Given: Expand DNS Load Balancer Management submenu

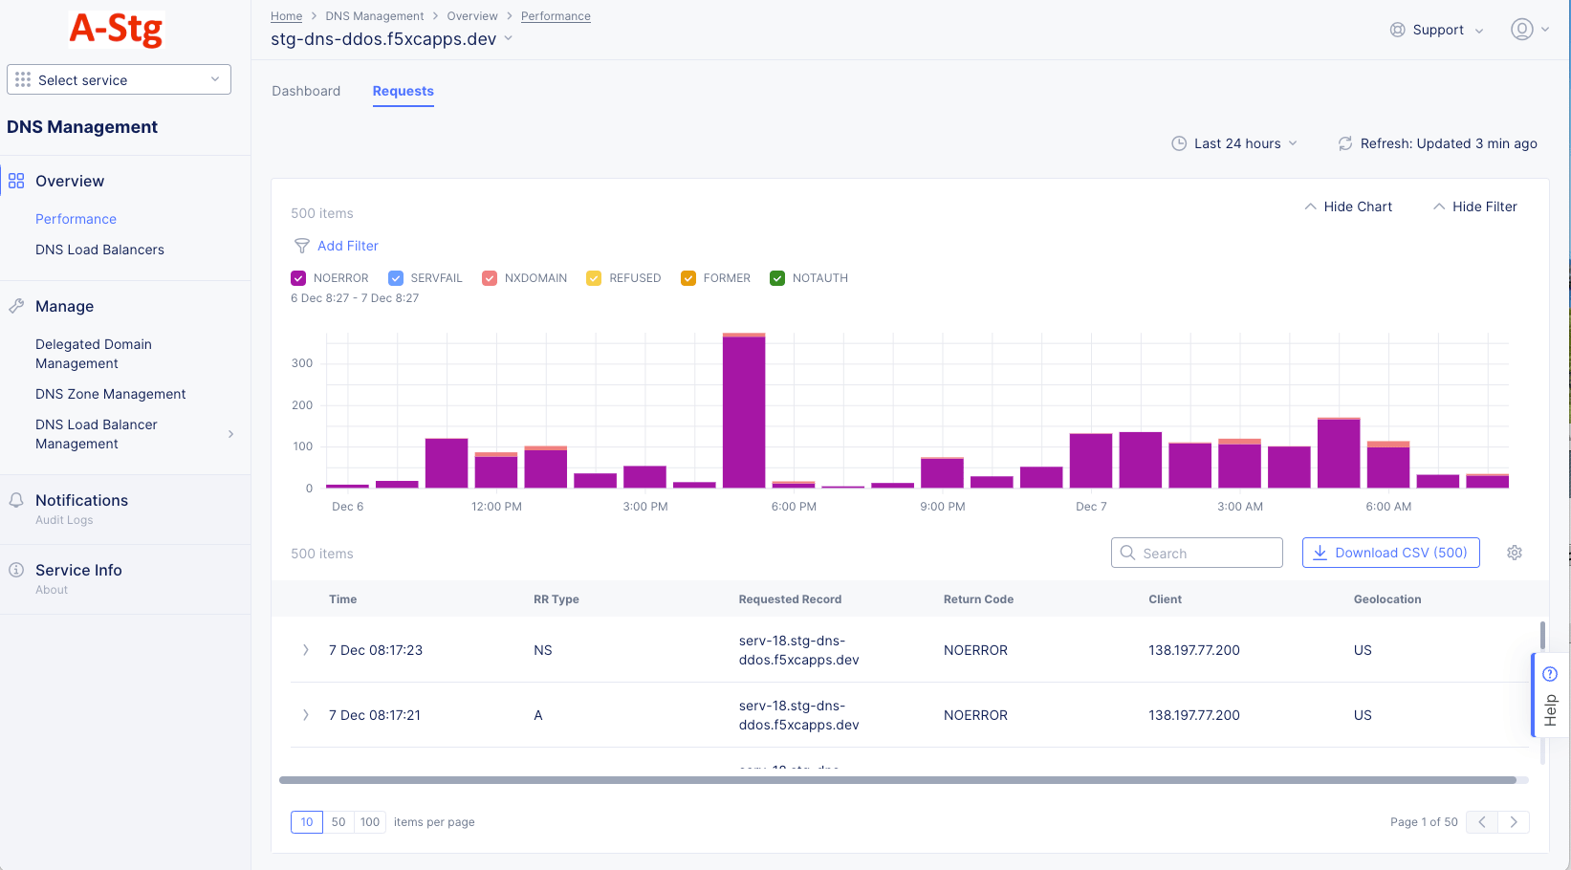Looking at the screenshot, I should tap(230, 433).
